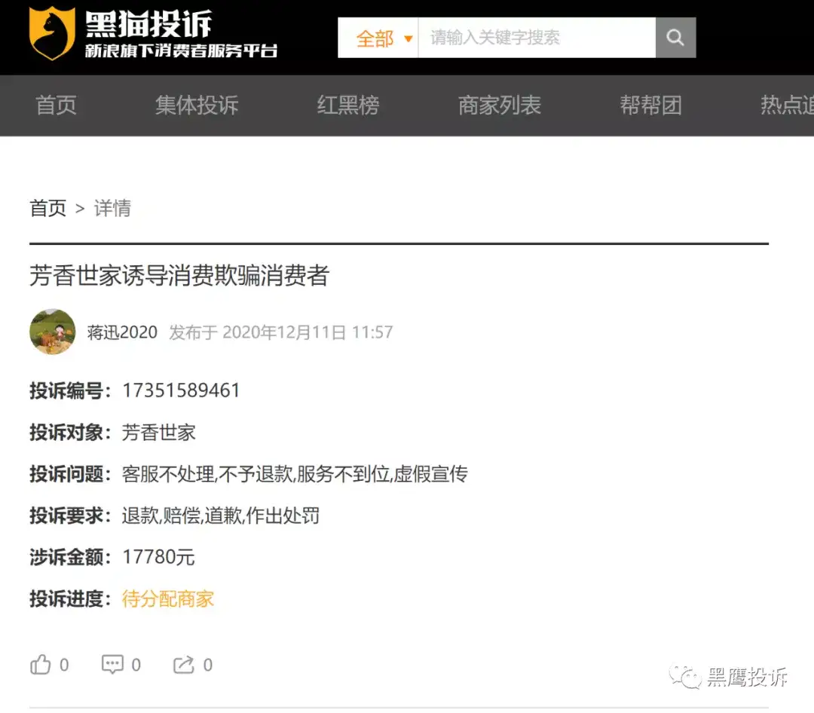
Task: Like the complaint with thumbs-up icon
Action: point(41,664)
